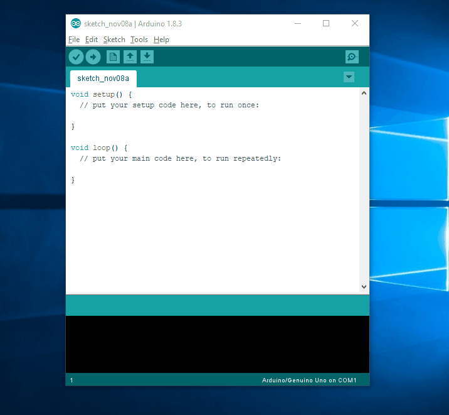The width and height of the screenshot is (449, 415).
Task: Open the Help menu
Action: click(x=161, y=40)
